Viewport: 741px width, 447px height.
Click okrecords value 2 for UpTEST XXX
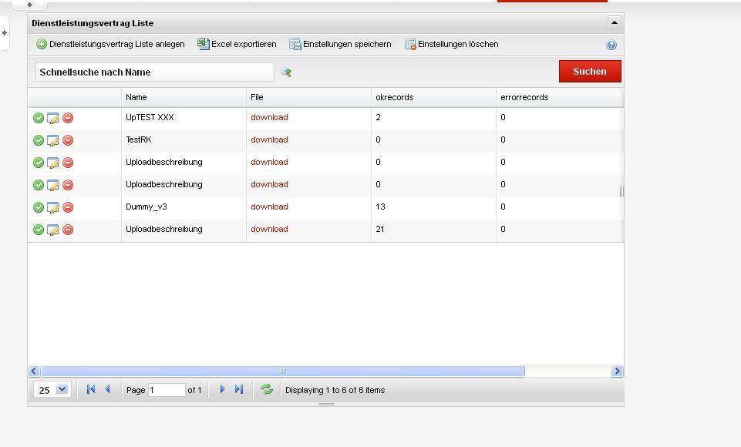tap(378, 117)
